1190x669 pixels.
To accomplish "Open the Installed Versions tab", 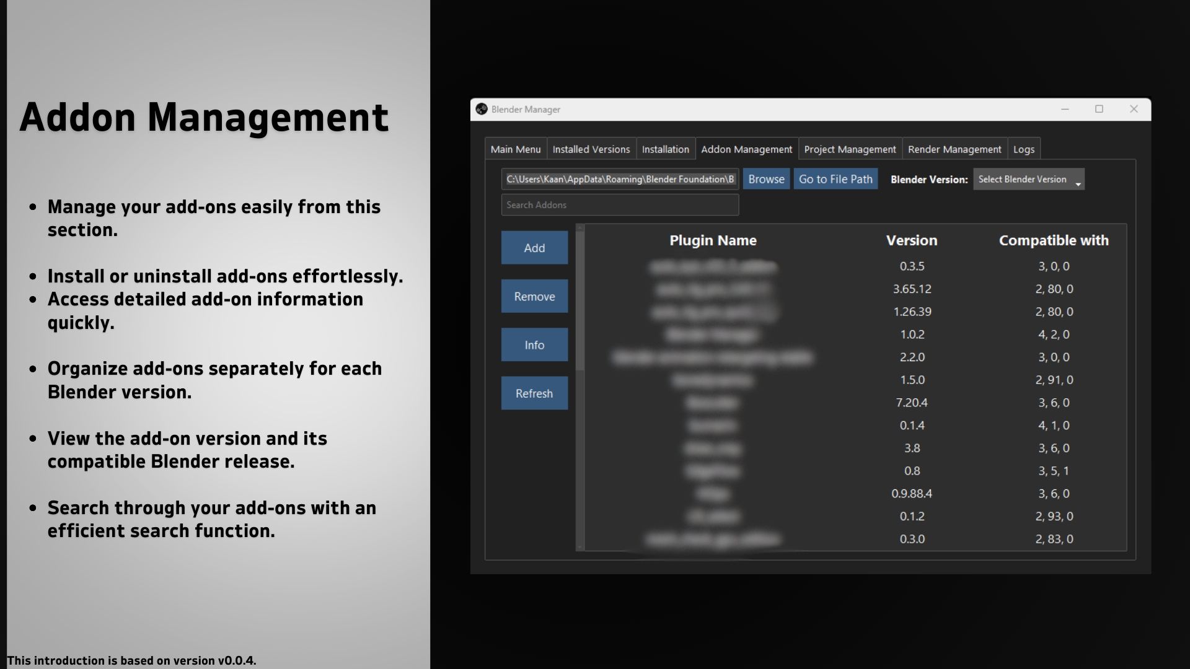I will (x=591, y=149).
